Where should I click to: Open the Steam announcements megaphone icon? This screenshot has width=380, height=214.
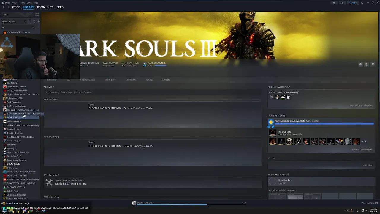click(x=334, y=3)
